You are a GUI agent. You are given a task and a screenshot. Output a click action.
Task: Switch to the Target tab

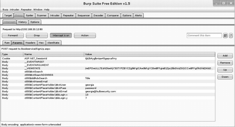pos(8,15)
